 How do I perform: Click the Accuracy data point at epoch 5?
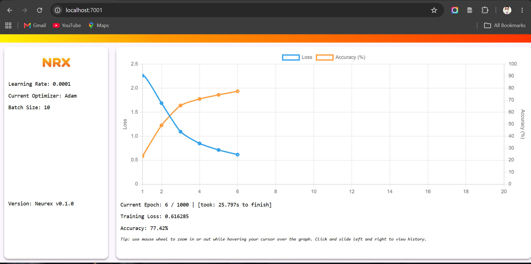coord(219,95)
